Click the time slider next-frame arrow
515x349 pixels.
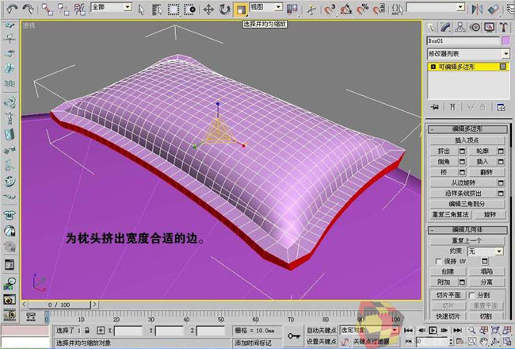[x=94, y=305]
